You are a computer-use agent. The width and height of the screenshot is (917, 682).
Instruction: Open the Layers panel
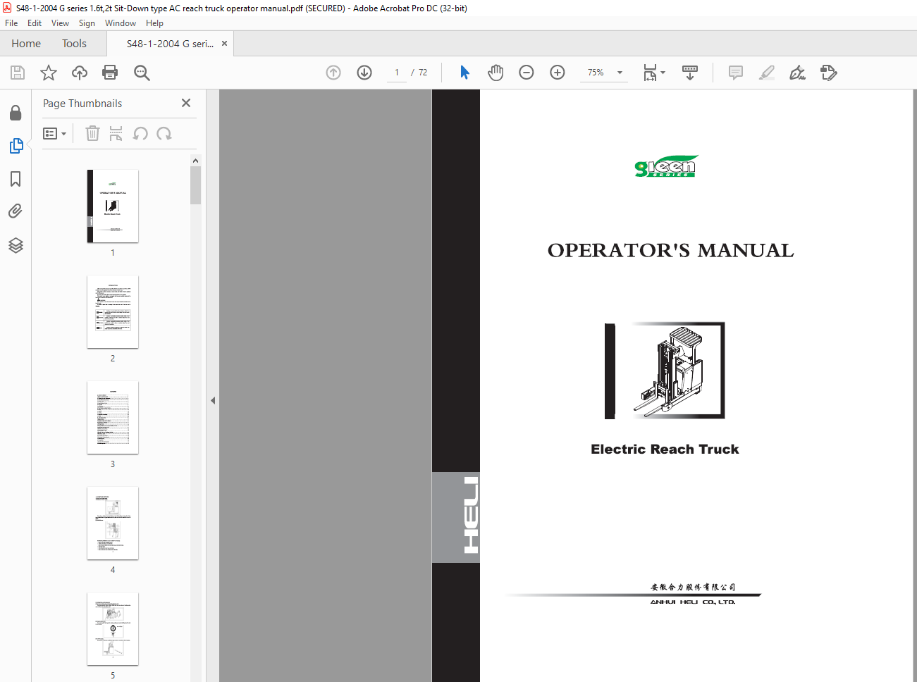(x=16, y=245)
